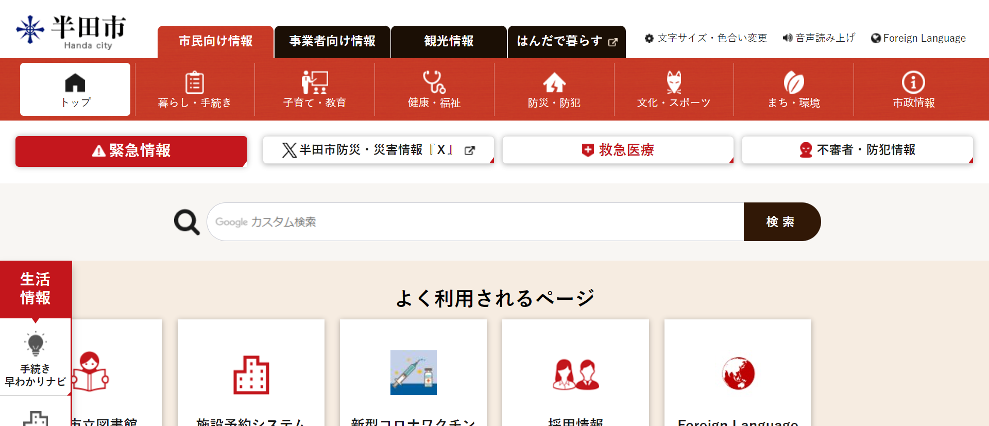Screen dimensions: 989x426
Task: Click external link icon beside 災害情報『X』
Action: coord(470,150)
